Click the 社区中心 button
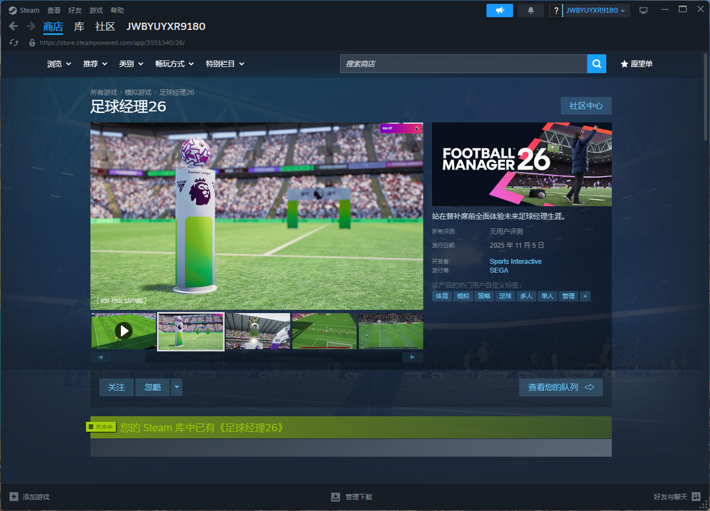The image size is (710, 511). 586,106
